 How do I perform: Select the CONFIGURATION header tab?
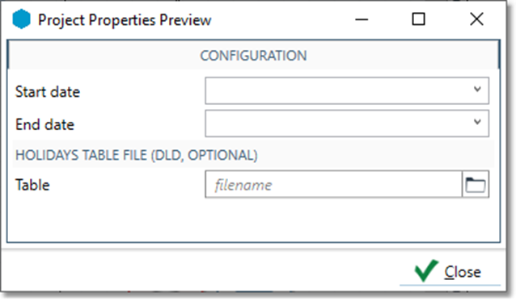point(253,56)
